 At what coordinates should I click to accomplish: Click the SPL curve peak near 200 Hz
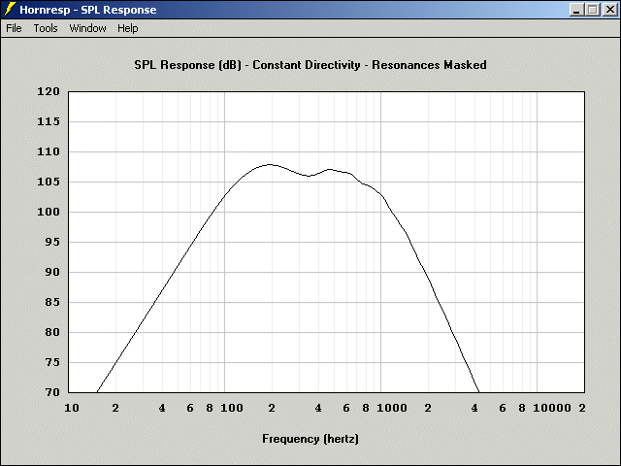pyautogui.click(x=270, y=164)
